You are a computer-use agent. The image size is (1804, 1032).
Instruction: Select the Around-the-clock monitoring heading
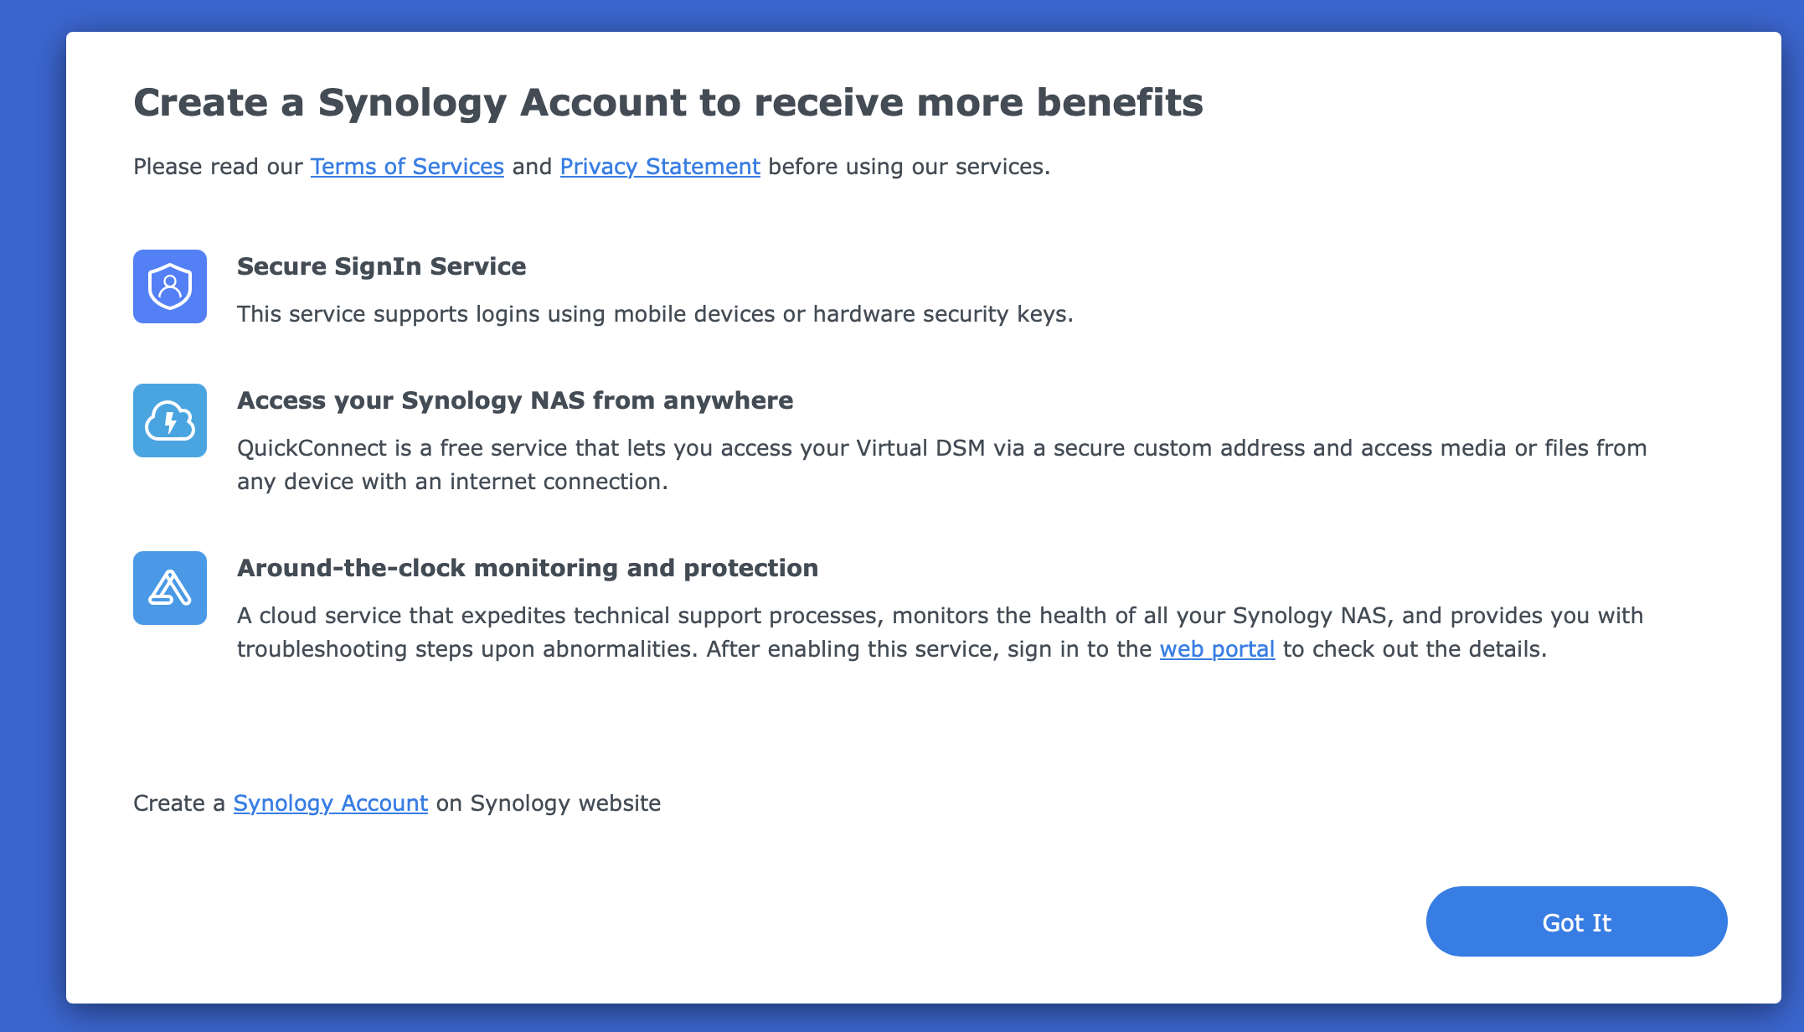[528, 567]
